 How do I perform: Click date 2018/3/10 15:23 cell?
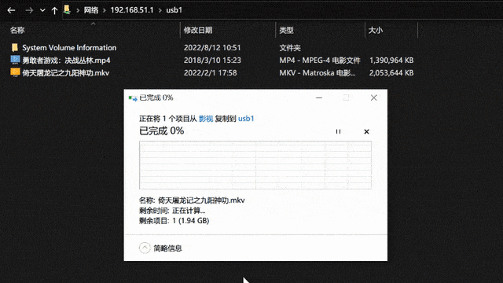point(212,61)
